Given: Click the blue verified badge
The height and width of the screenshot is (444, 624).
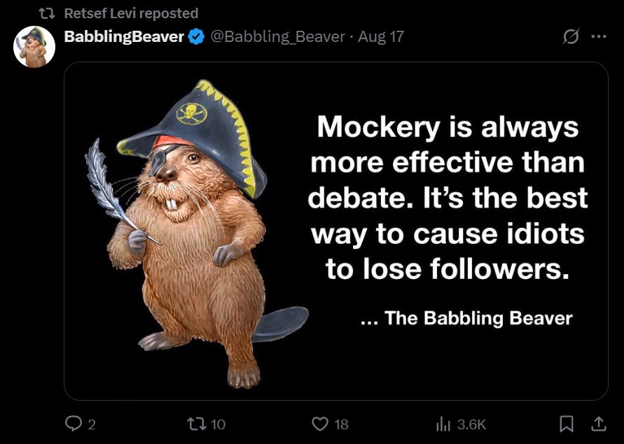Looking at the screenshot, I should (196, 37).
